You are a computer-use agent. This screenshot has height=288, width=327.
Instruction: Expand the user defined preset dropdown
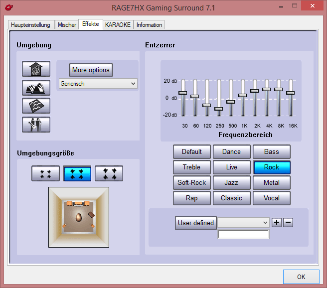[243, 223]
